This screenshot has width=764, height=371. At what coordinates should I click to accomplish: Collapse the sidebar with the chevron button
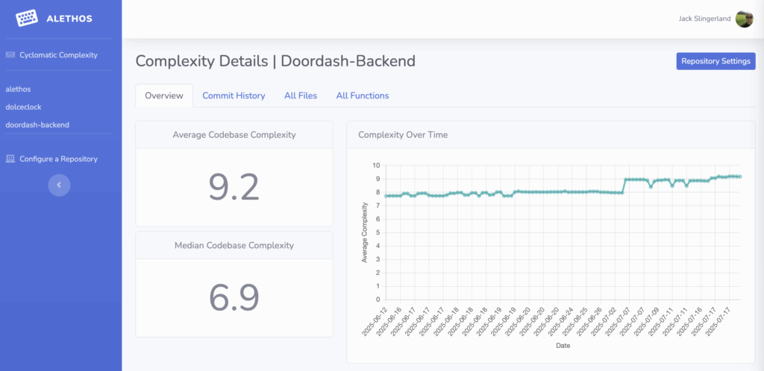click(x=59, y=185)
